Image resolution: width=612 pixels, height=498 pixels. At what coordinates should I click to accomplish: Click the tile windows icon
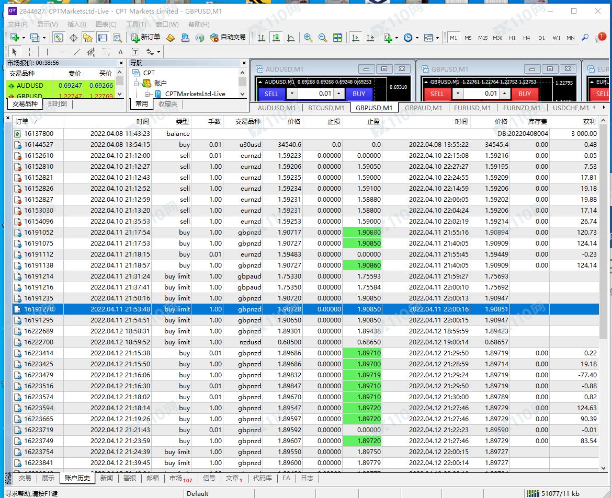337,38
